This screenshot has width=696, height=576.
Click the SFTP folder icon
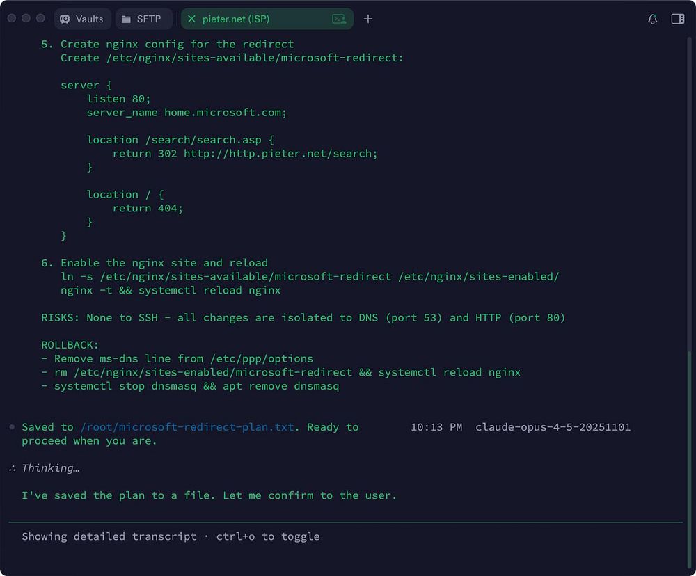(126, 19)
